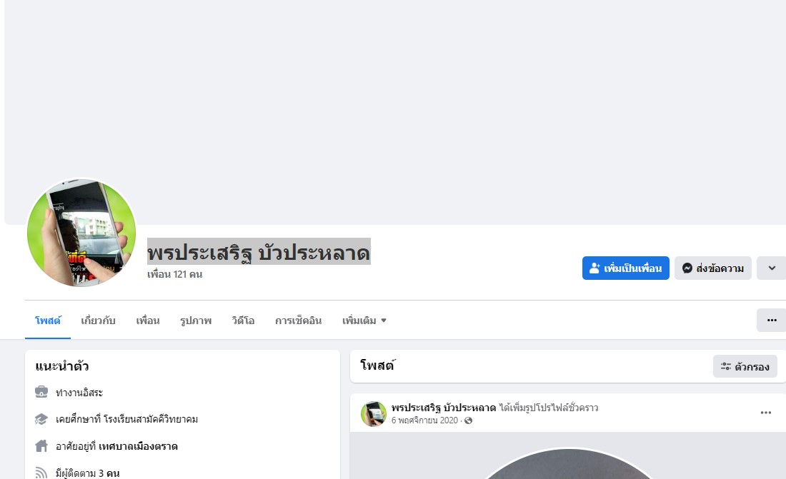Expand the เพิ่มเติม dropdown menu
The height and width of the screenshot is (479, 786).
pyautogui.click(x=364, y=321)
